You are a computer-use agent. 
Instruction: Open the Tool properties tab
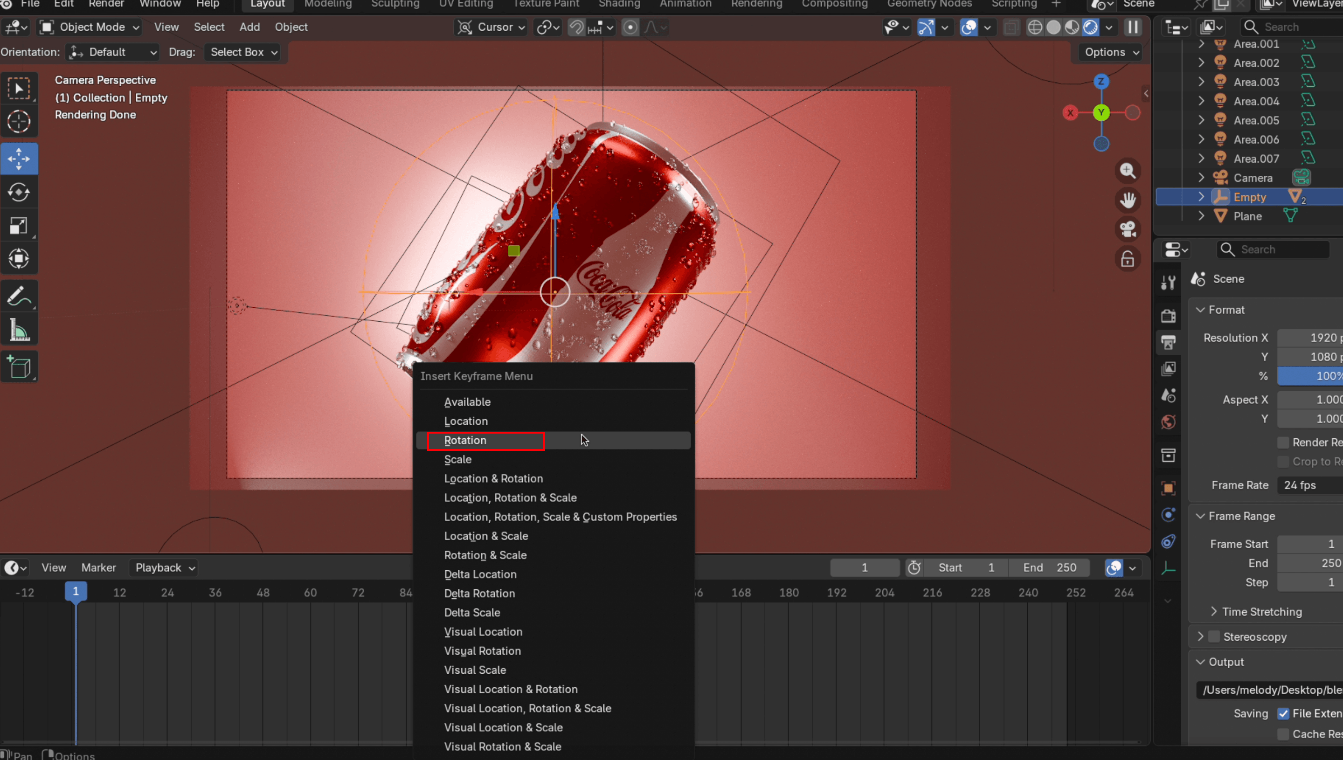1168,283
